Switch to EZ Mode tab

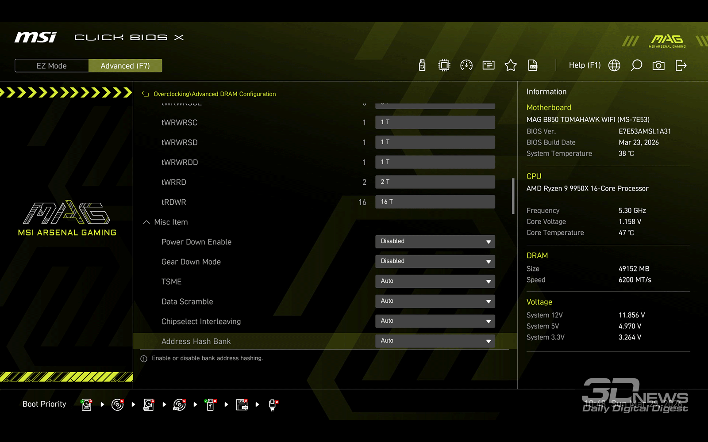click(x=52, y=66)
